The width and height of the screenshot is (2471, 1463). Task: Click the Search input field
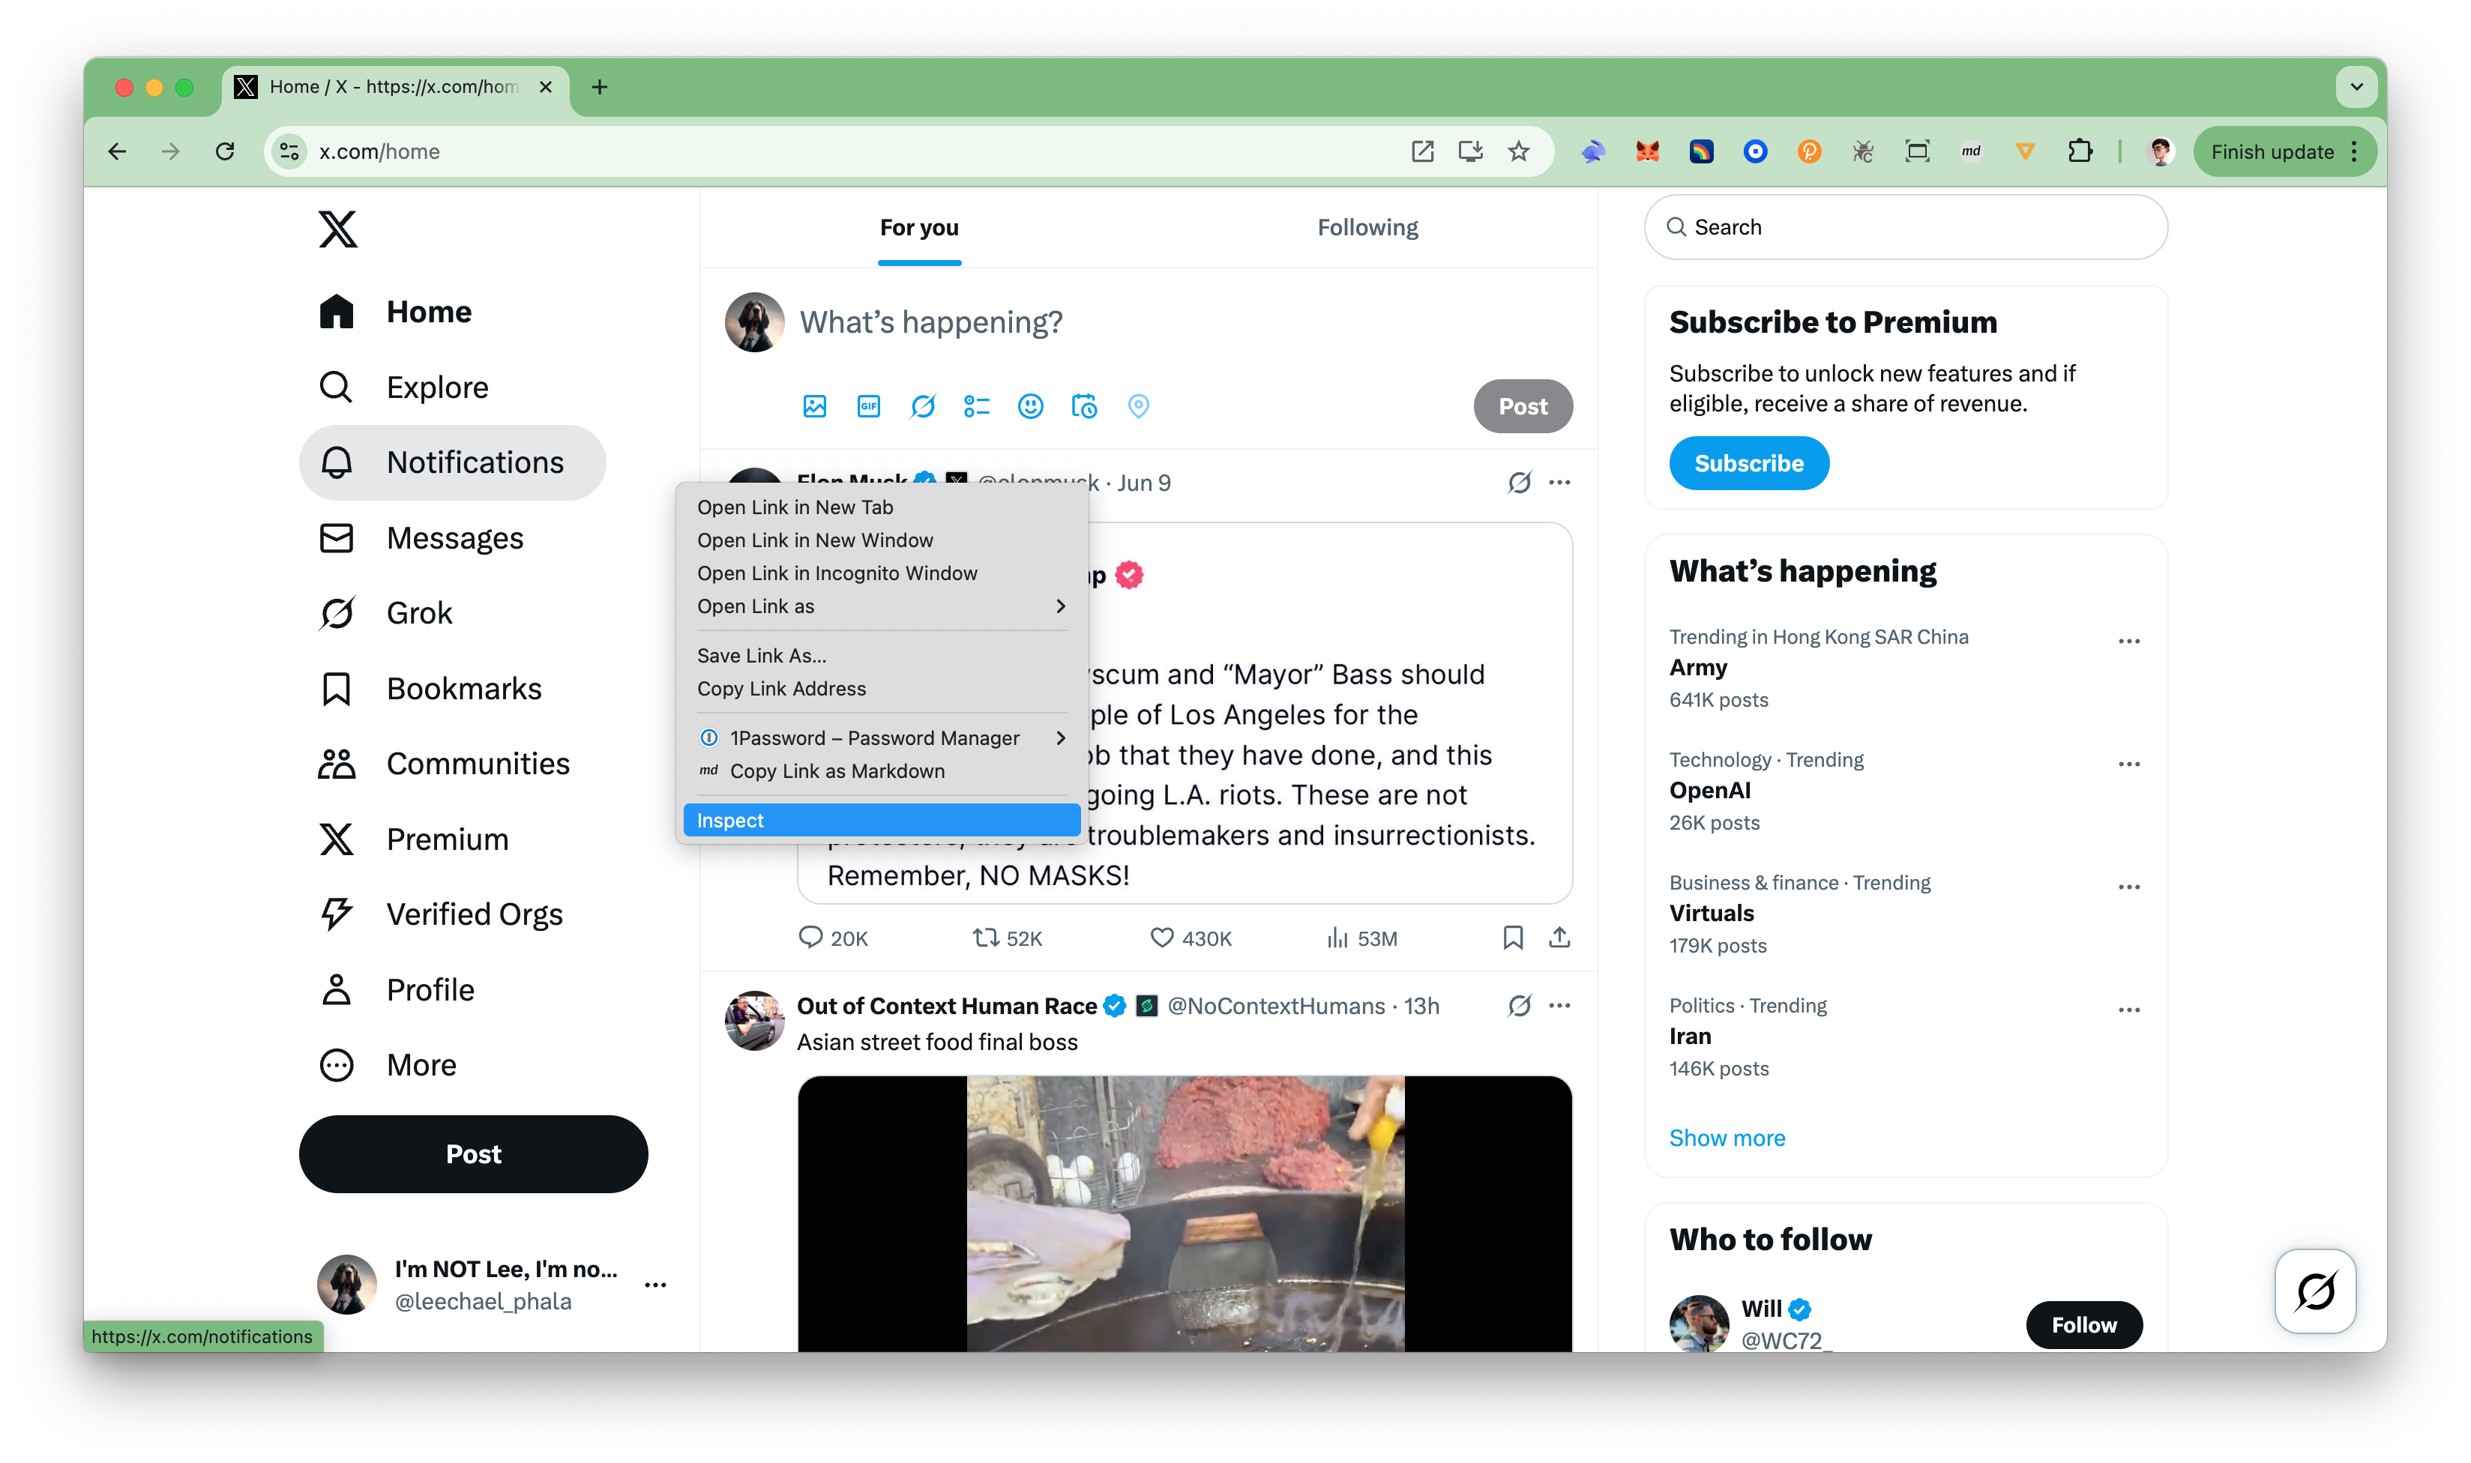[x=1905, y=227]
